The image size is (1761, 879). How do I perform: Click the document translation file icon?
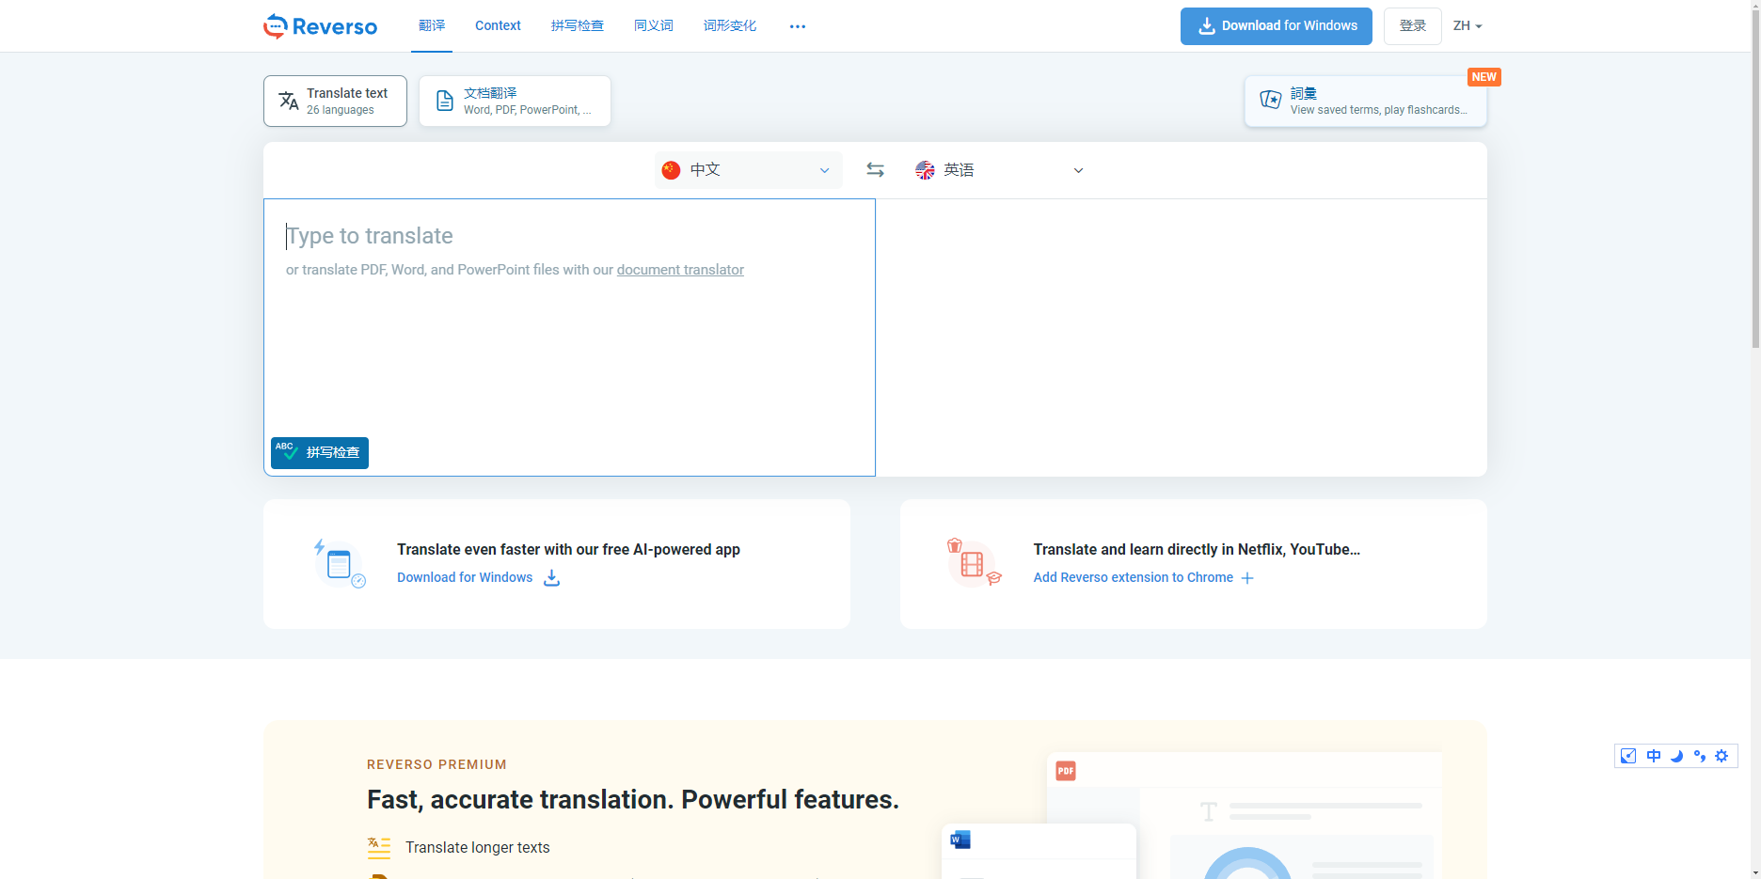point(445,101)
